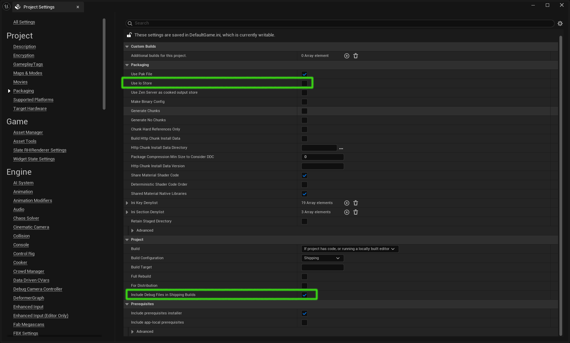The height and width of the screenshot is (343, 570).
Task: Open settings gear next to search
Action: click(x=560, y=24)
